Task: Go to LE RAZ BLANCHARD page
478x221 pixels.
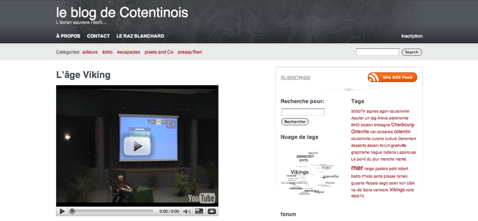Action: tap(140, 36)
